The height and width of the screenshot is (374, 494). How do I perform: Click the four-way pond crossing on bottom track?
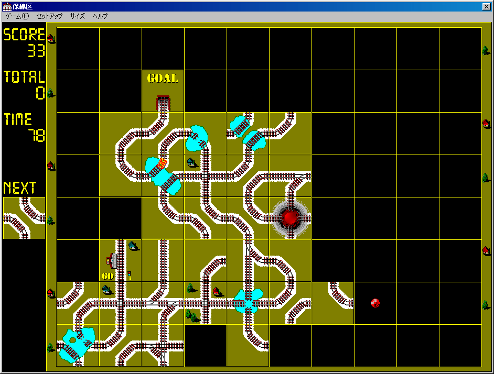point(249,302)
